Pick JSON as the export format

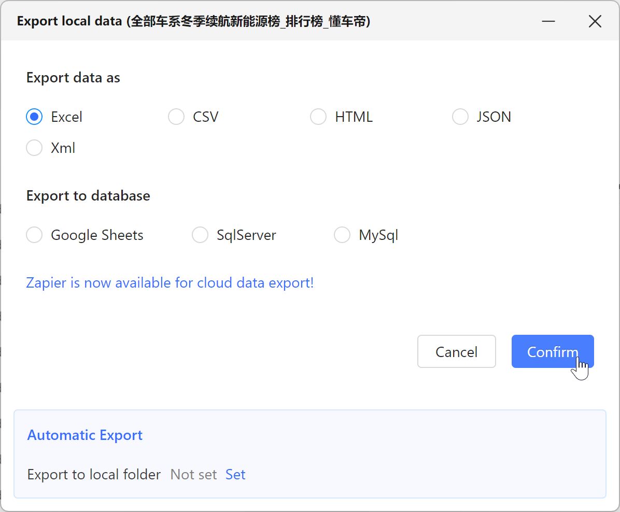[460, 117]
